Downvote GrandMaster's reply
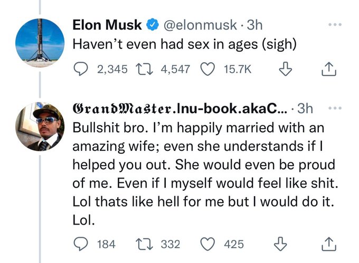This screenshot has width=359, height=263. (x=280, y=244)
